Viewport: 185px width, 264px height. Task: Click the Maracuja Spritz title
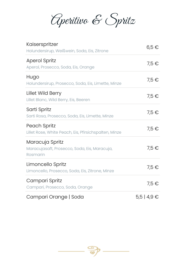pos(45,142)
